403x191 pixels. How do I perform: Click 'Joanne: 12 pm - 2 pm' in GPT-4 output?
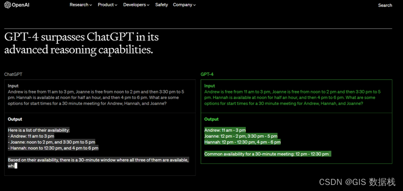241,136
